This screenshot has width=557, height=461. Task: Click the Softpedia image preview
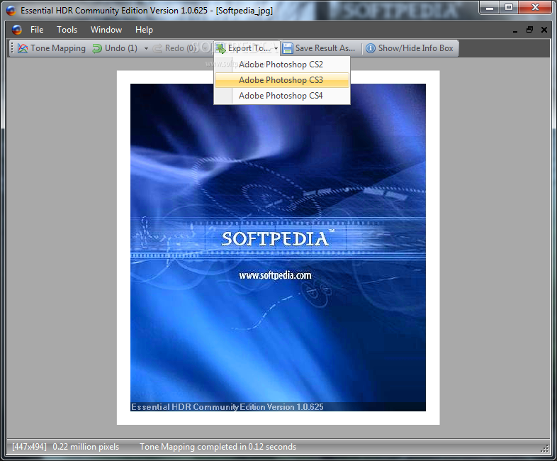(278, 248)
